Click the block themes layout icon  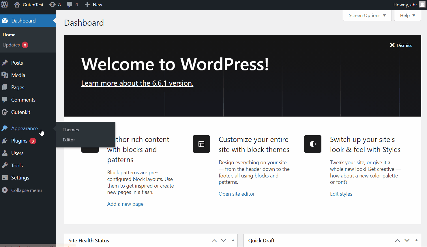[x=201, y=144]
